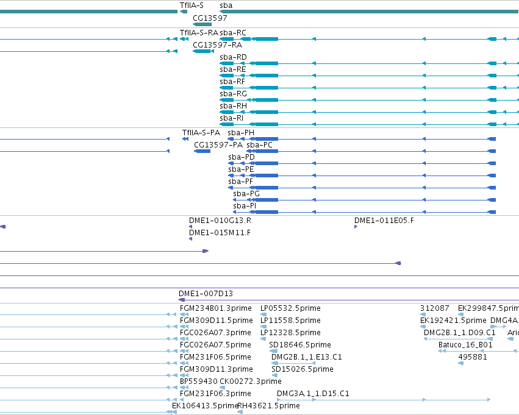This screenshot has width=519, height=415.
Task: Select protein sba-PF
Action: 241,182
